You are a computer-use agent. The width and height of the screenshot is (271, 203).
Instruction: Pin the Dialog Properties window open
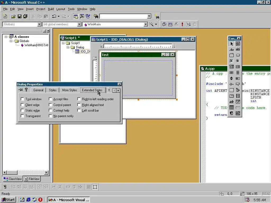(x=21, y=90)
